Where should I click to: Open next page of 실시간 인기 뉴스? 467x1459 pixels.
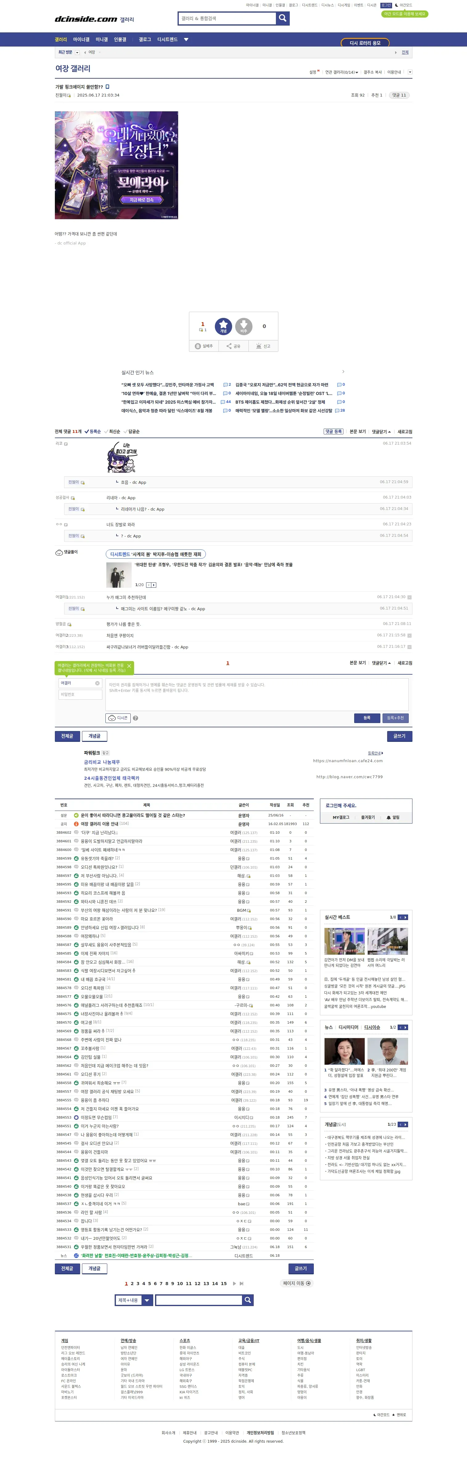343,372
